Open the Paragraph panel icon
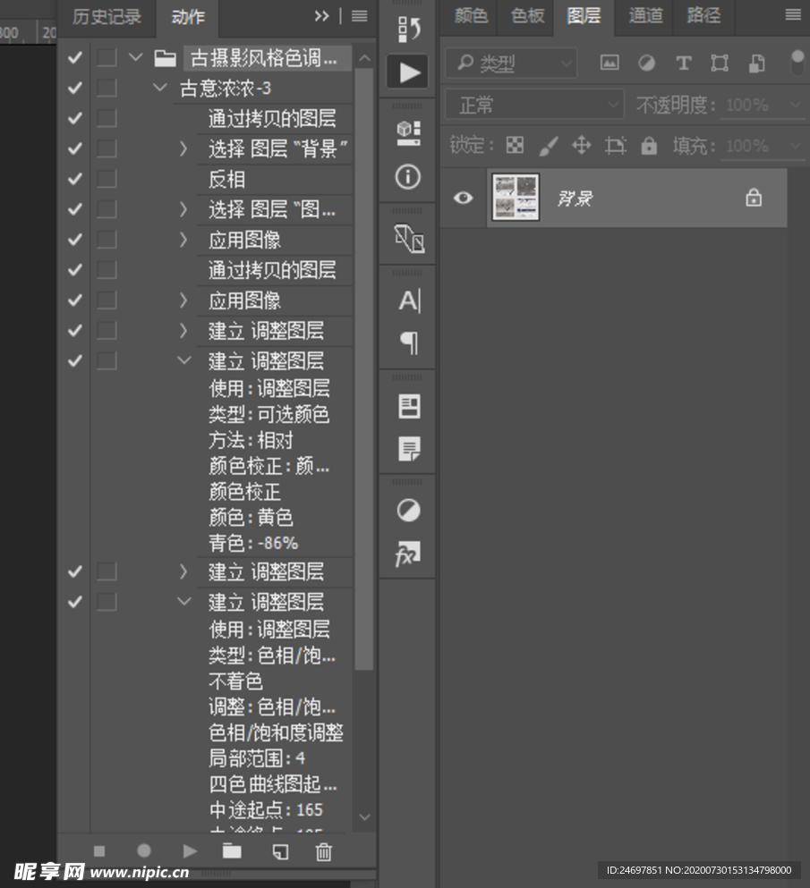 pos(407,343)
